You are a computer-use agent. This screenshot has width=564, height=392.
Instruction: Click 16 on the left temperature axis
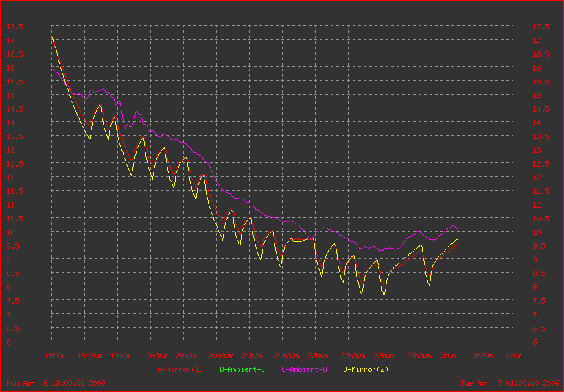pos(10,68)
